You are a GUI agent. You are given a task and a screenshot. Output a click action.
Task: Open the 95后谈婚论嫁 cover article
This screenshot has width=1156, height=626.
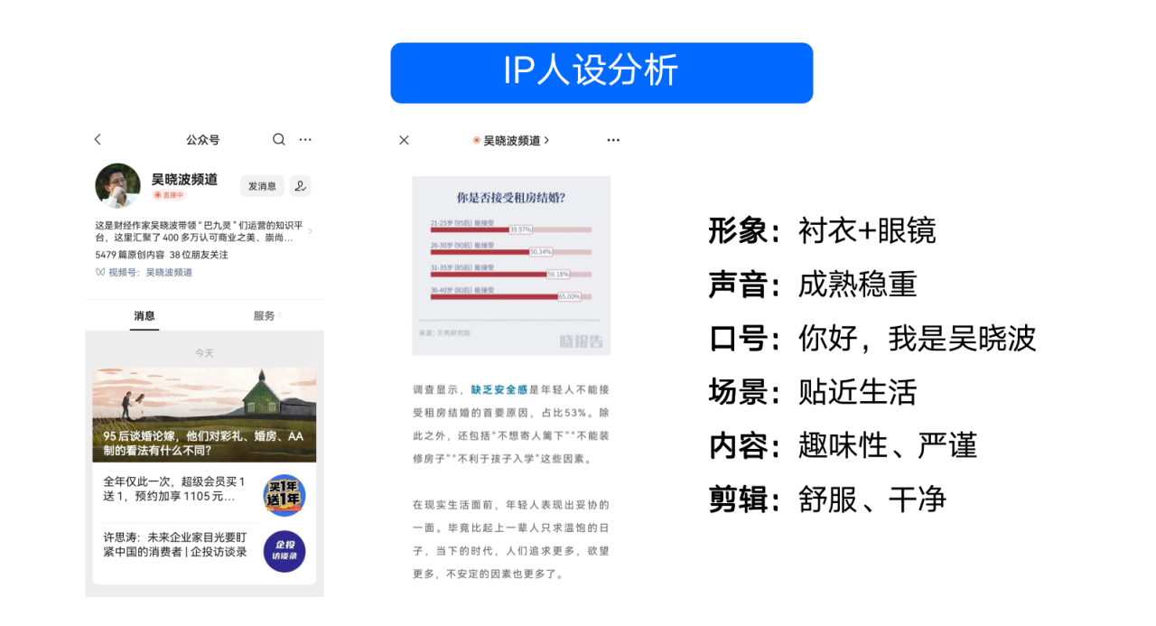coord(204,415)
